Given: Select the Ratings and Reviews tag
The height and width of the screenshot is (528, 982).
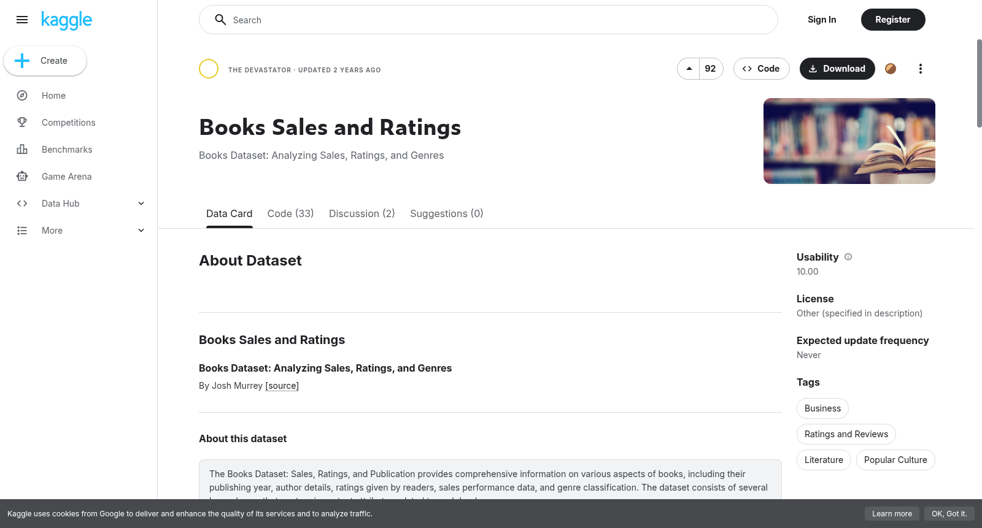Looking at the screenshot, I should pyautogui.click(x=846, y=434).
